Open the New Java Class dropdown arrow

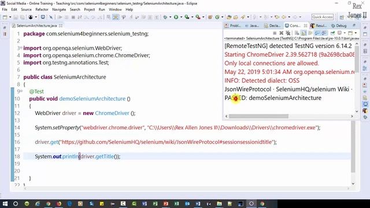(222, 17)
